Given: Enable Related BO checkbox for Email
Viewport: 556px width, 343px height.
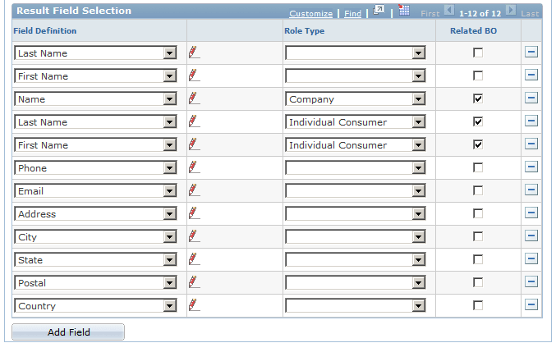Looking at the screenshot, I should 478,190.
